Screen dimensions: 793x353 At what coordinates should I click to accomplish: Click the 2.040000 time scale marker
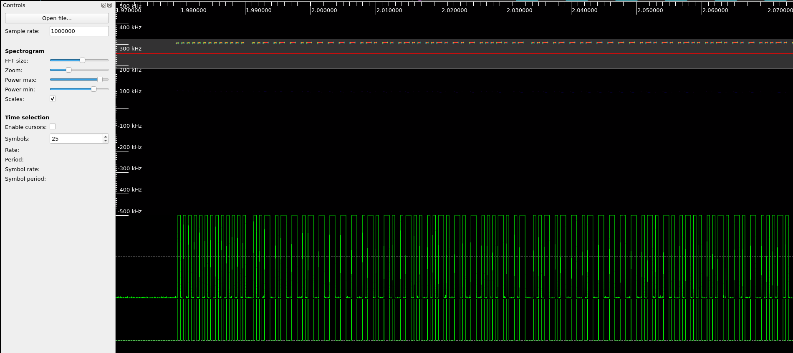coord(584,10)
